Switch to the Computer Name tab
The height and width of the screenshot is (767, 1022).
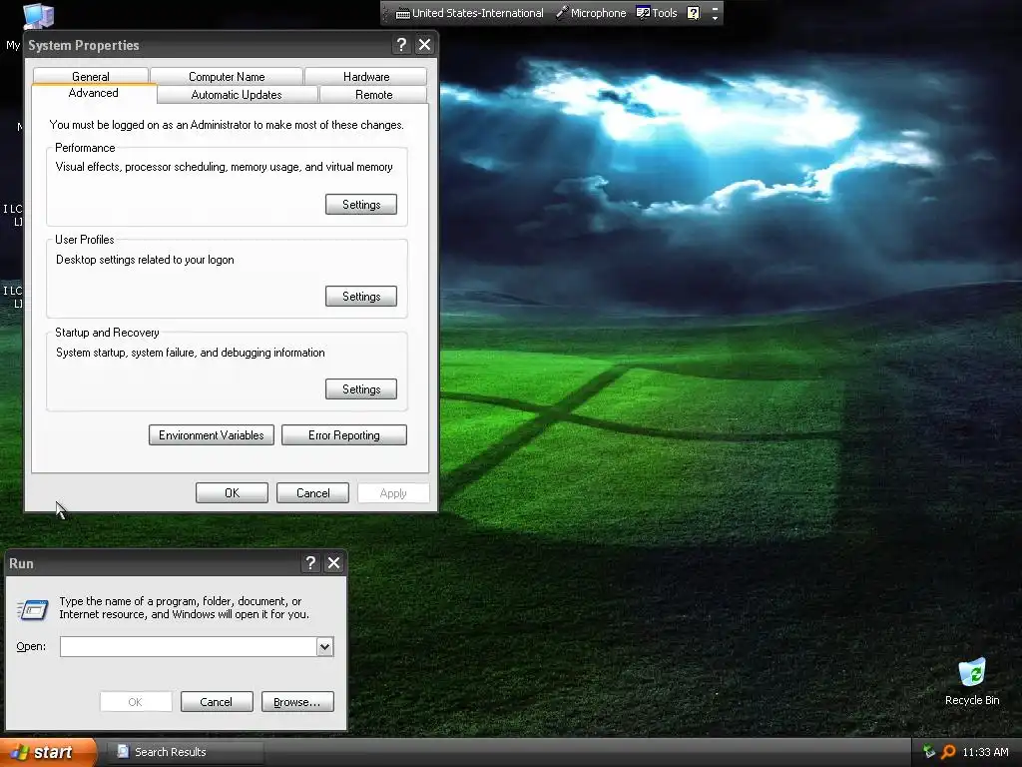tap(227, 76)
